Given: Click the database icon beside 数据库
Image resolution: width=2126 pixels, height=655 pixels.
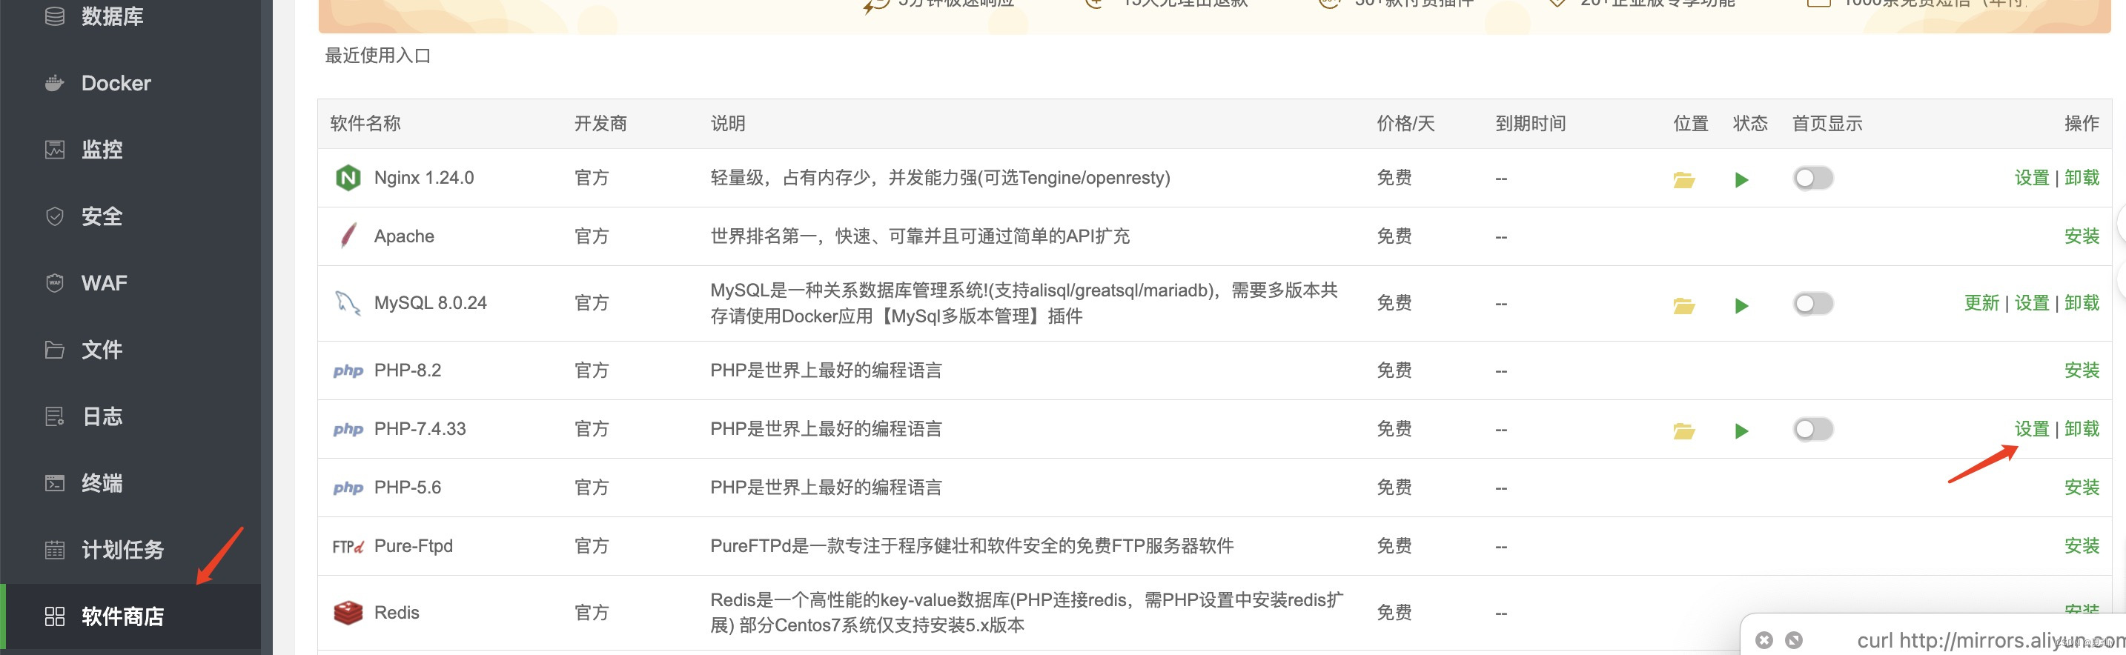Looking at the screenshot, I should (x=54, y=16).
